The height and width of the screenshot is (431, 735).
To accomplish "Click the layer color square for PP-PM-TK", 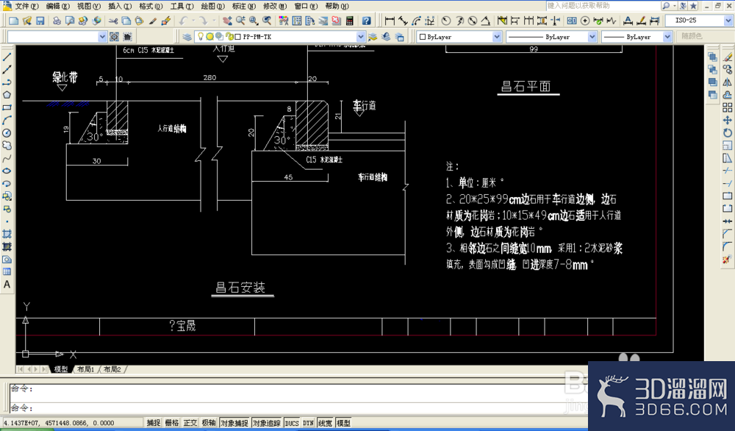I will point(237,37).
